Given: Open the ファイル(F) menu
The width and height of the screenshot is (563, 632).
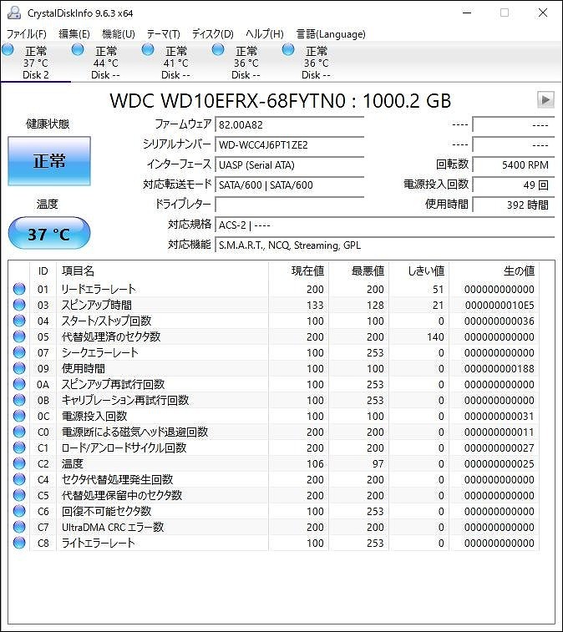Looking at the screenshot, I should (26, 34).
